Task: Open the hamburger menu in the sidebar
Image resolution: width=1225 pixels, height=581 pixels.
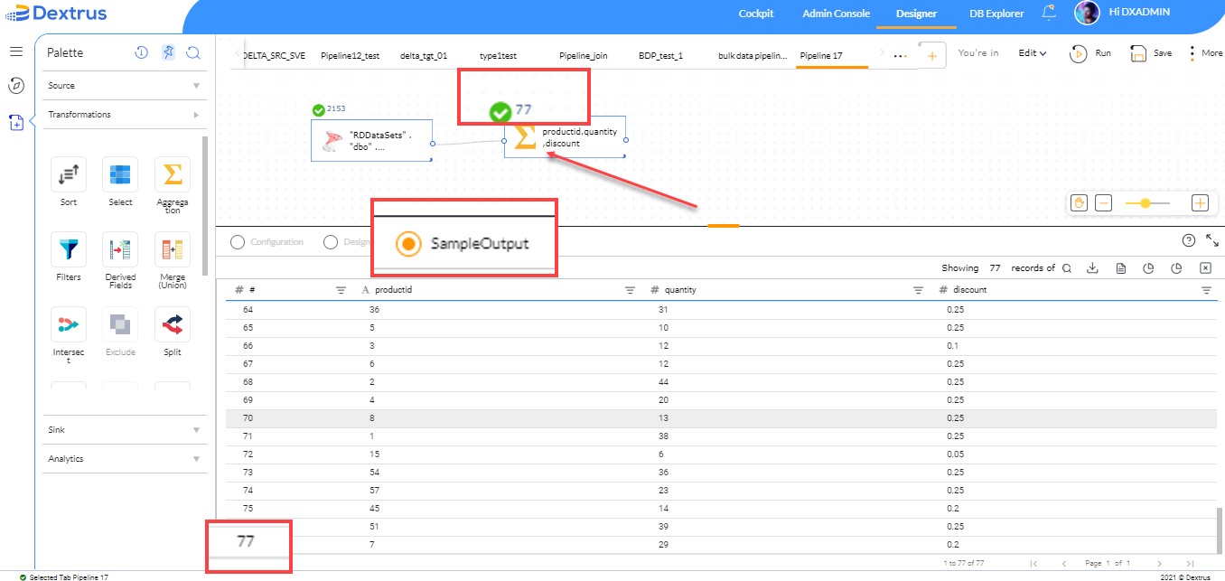Action: tap(15, 52)
